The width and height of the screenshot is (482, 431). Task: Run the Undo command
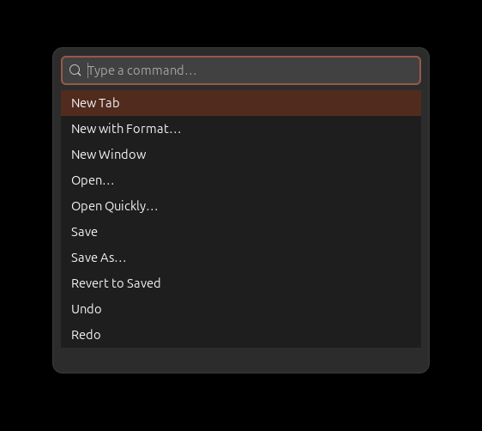(x=241, y=309)
